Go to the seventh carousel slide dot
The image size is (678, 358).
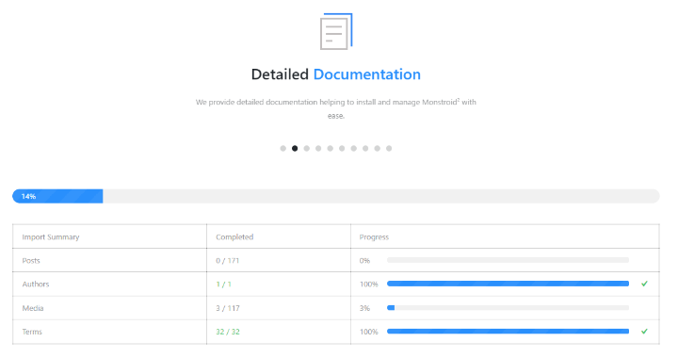click(x=354, y=148)
